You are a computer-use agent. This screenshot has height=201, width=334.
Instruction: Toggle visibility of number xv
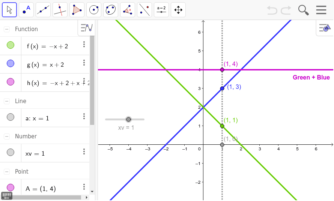pos(11,153)
